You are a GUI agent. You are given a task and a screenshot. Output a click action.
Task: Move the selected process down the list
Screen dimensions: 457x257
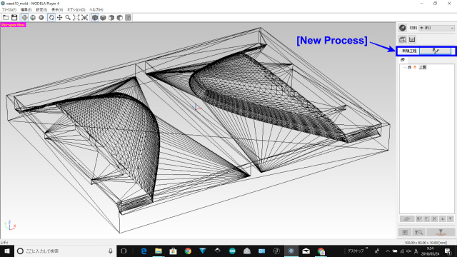pyautogui.click(x=451, y=218)
